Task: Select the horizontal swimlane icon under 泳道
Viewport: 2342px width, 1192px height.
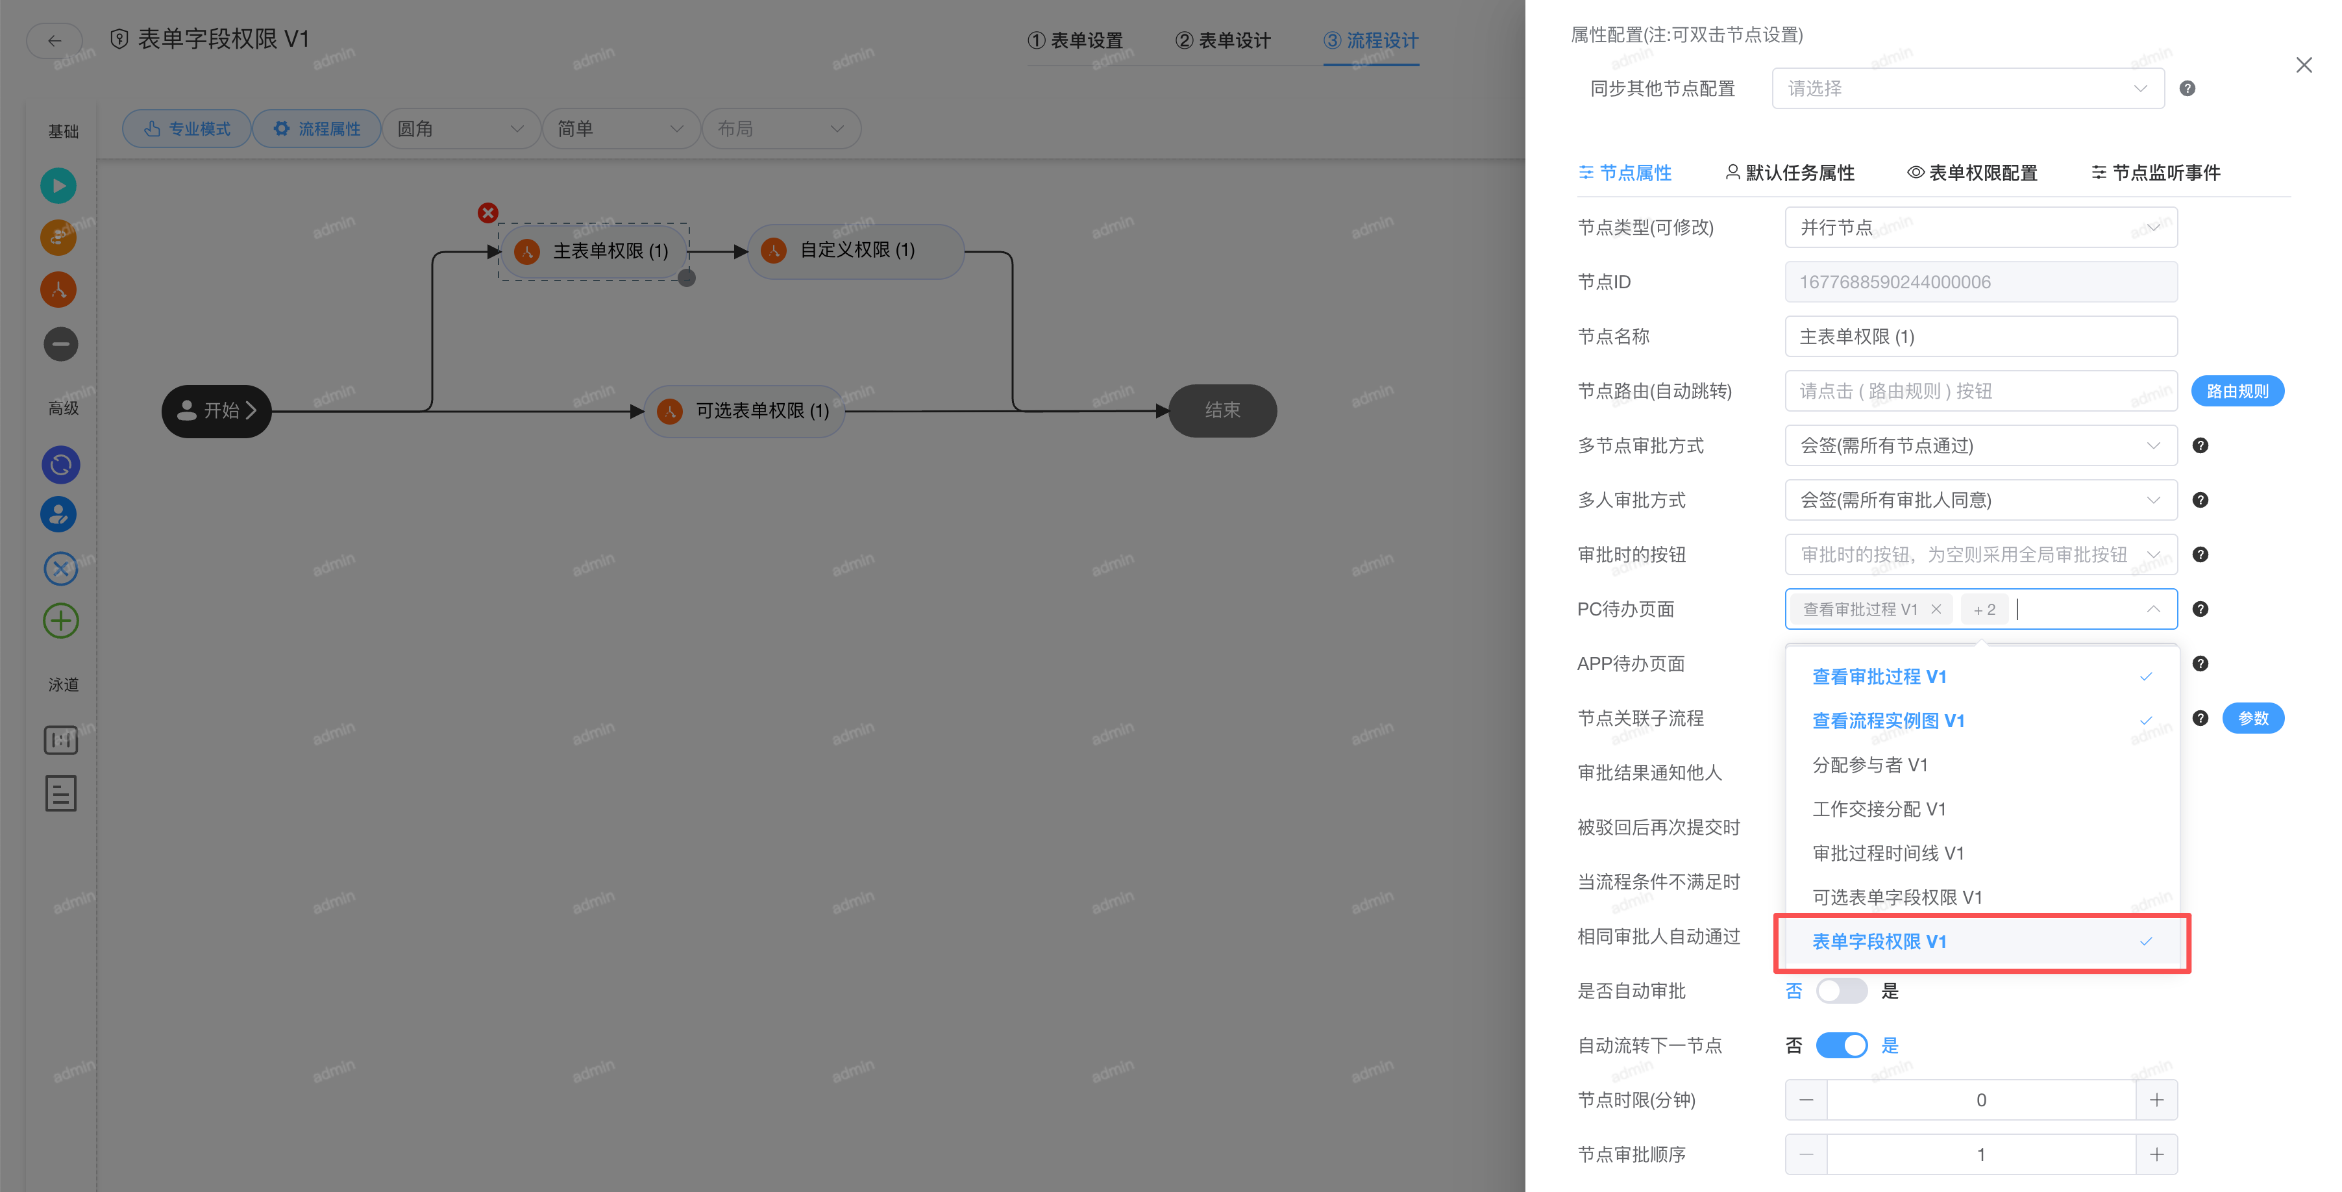Action: pyautogui.click(x=60, y=739)
